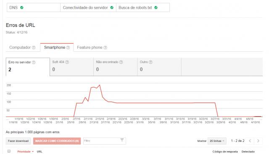Screen dimensions: 269x154
Task: Click the 2/15/16 peak on the chart
Action: click(100, 85)
